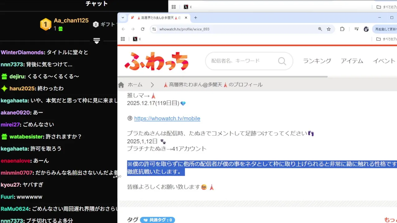Click the もっ… link beside the tags
Viewport: 397px width, 223px height.
pyautogui.click(x=390, y=220)
